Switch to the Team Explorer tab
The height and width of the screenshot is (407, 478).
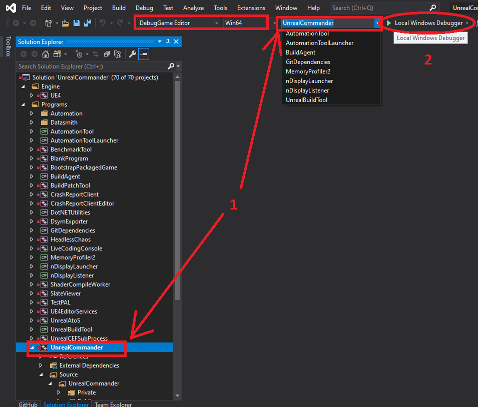point(113,404)
